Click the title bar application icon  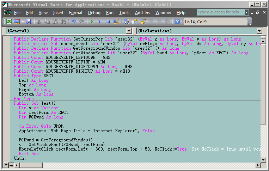[x=5, y=5]
